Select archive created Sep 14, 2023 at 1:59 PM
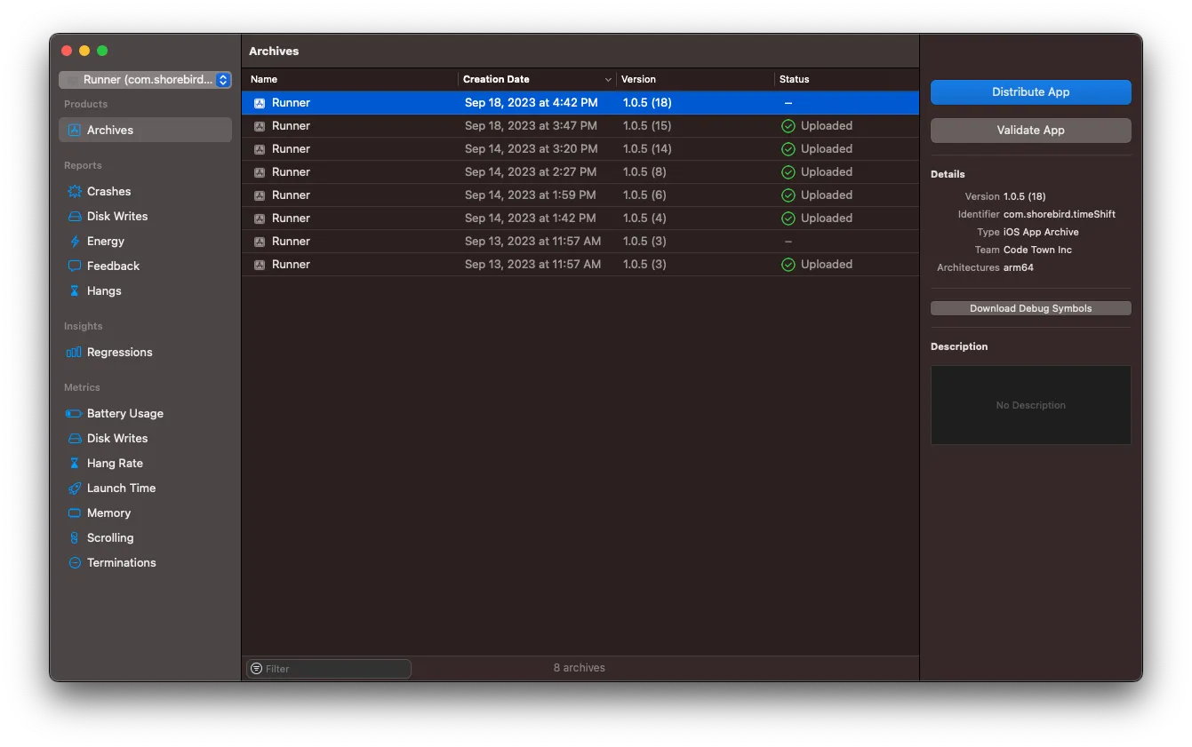This screenshot has width=1192, height=747. tap(580, 195)
